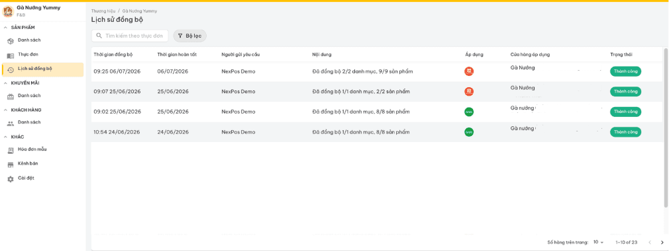The image size is (669, 251).
Task: Click NexPos Demo in 09:25 06/07/2026 row
Action: tap(238, 71)
